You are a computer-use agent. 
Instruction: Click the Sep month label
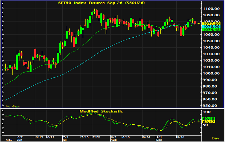pyautogui.click(x=159, y=140)
